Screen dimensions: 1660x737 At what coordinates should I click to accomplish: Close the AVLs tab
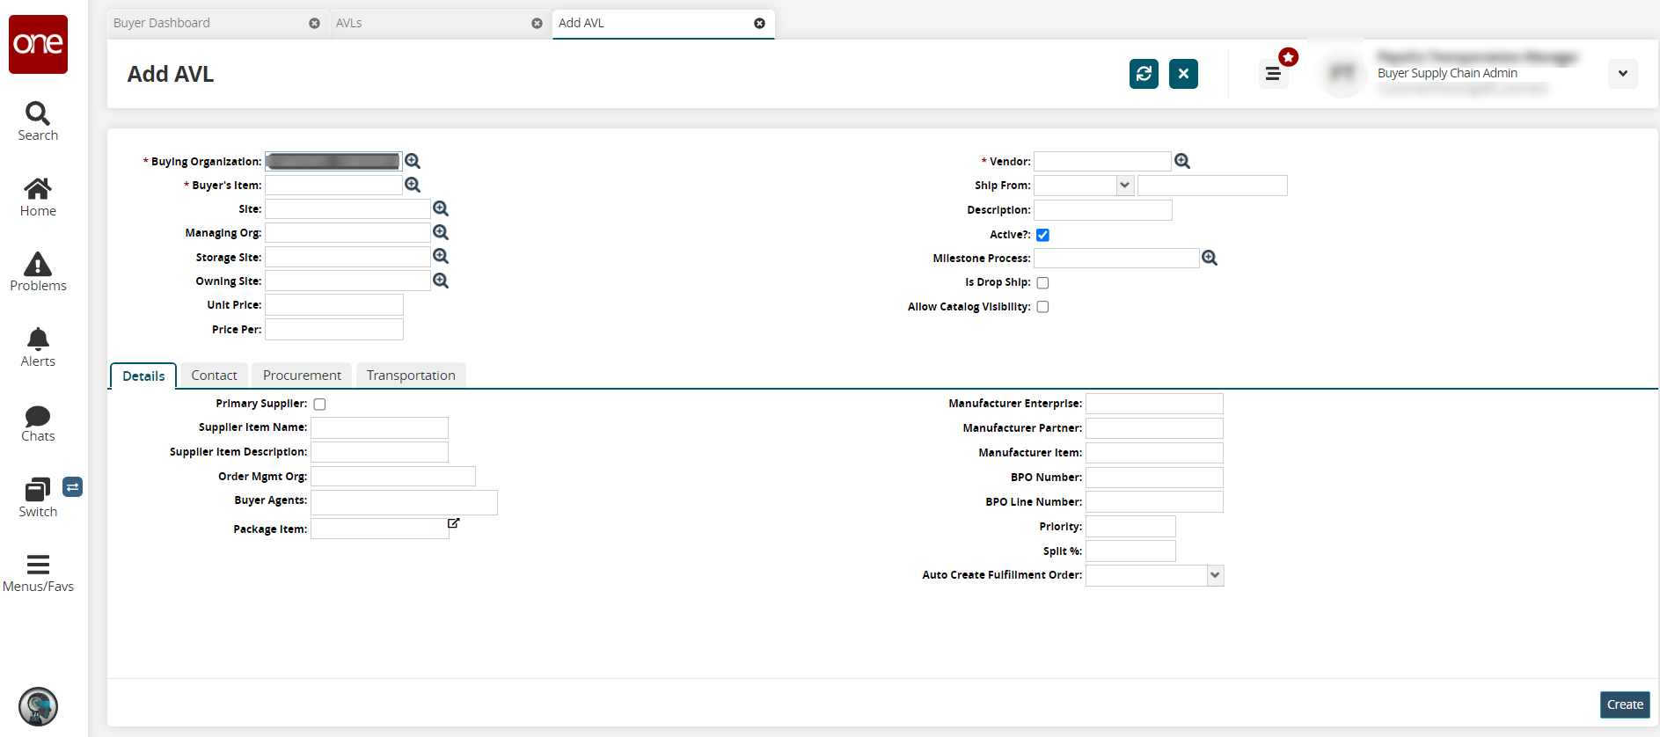click(x=537, y=24)
